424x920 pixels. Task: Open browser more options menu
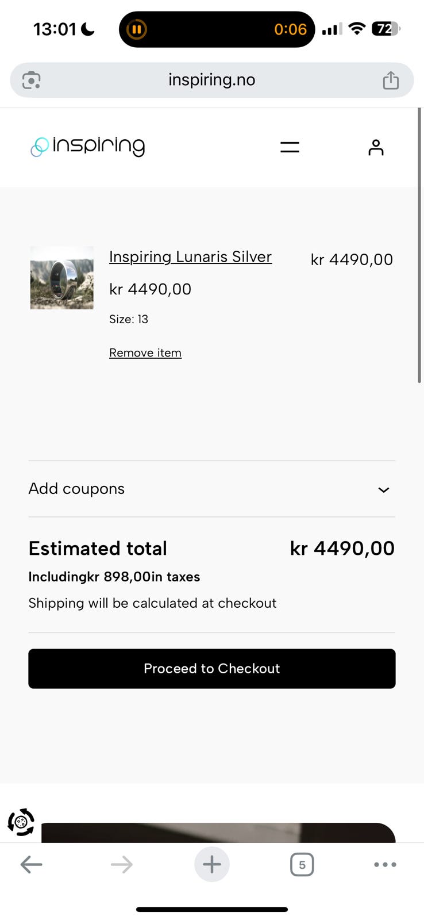tap(385, 864)
